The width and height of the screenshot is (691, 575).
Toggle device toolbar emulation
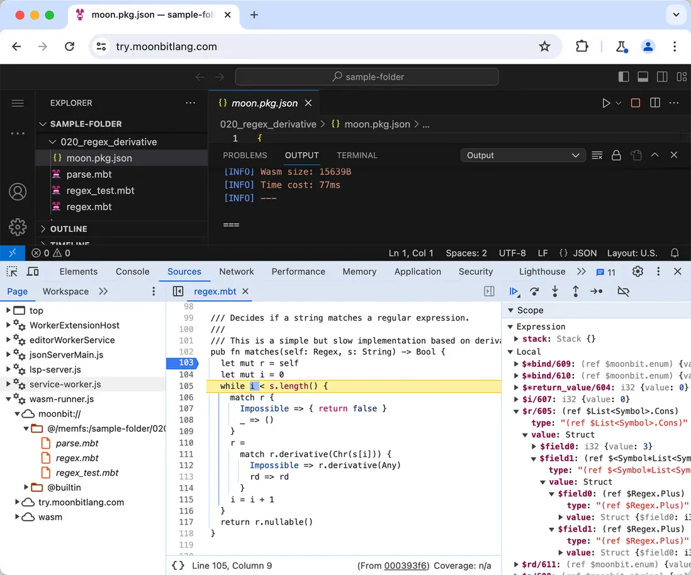click(x=33, y=271)
